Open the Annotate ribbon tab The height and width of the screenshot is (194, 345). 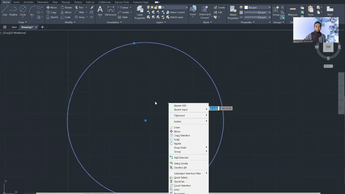pyautogui.click(x=28, y=2)
